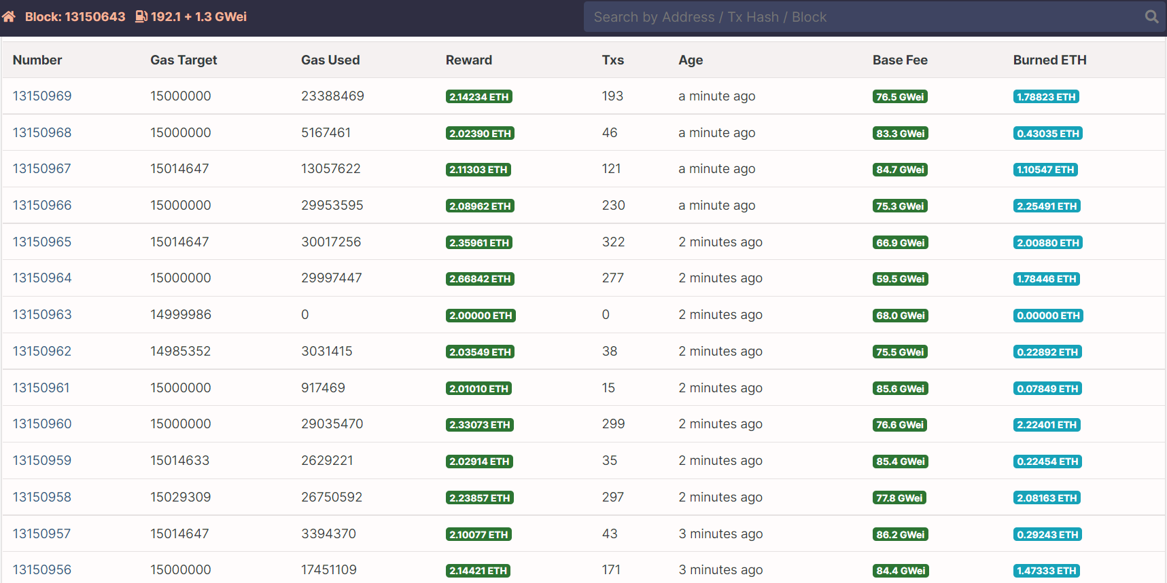Open block 13150963 details
Screen dimensions: 1167x583
(x=42, y=315)
